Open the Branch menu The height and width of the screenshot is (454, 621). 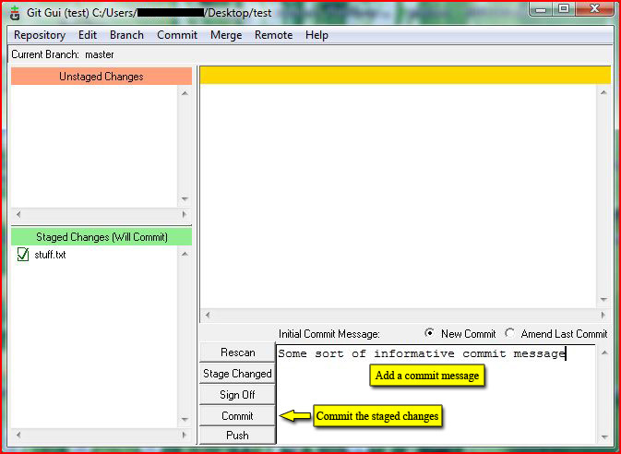pos(126,35)
